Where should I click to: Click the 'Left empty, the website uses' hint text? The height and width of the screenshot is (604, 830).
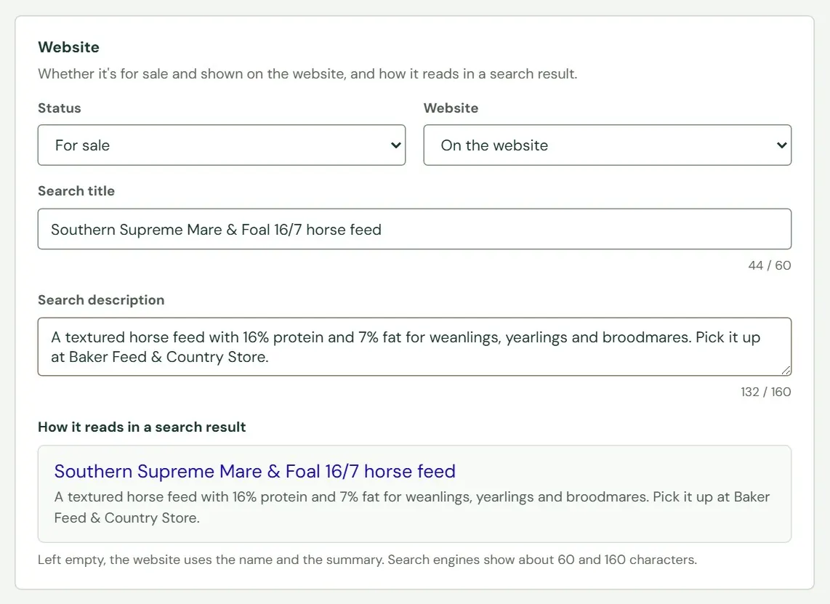coord(367,560)
